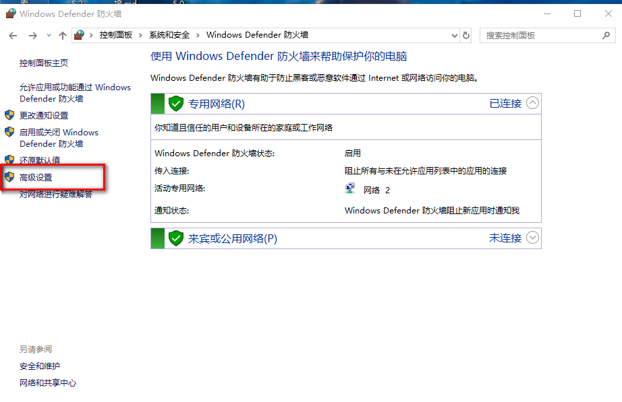
Task: Click the forward navigation arrow
Action: pyautogui.click(x=31, y=35)
